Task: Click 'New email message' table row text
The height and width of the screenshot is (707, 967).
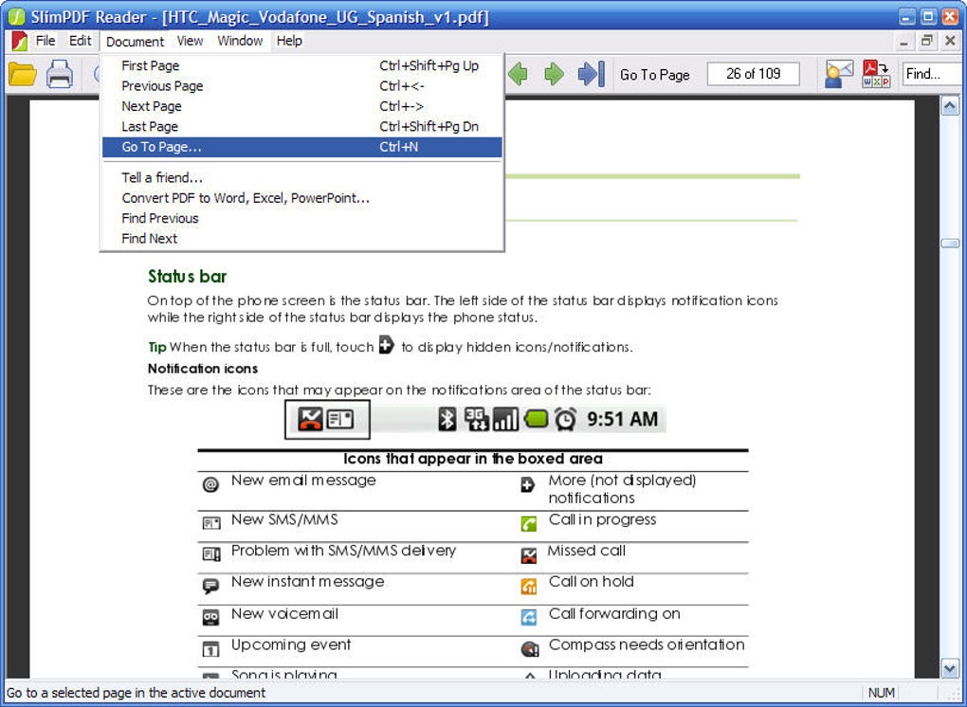Action: 303,480
